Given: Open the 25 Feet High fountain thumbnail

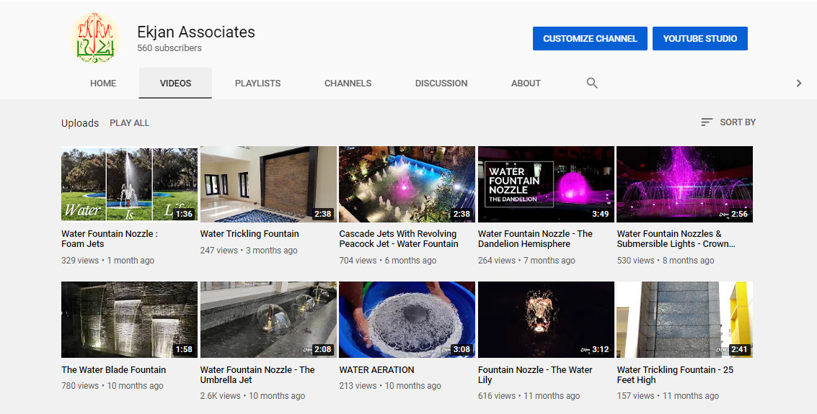Looking at the screenshot, I should (x=684, y=320).
